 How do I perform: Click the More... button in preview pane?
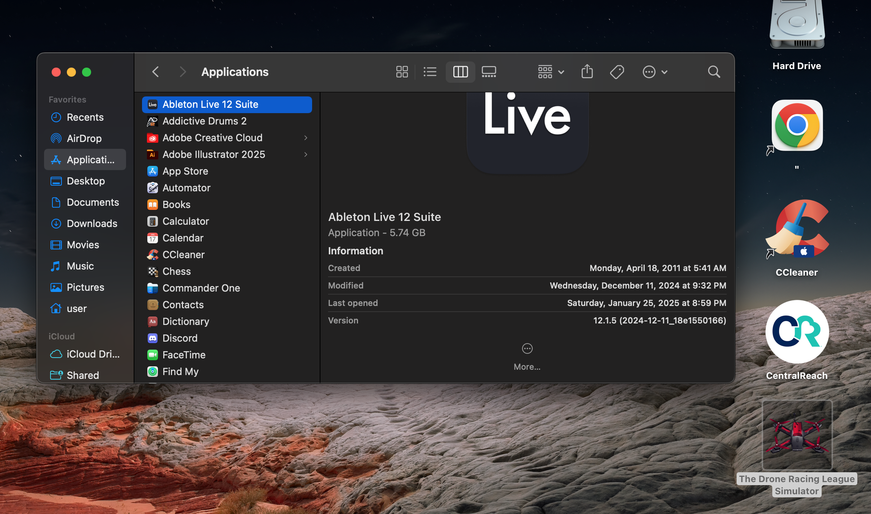(527, 357)
